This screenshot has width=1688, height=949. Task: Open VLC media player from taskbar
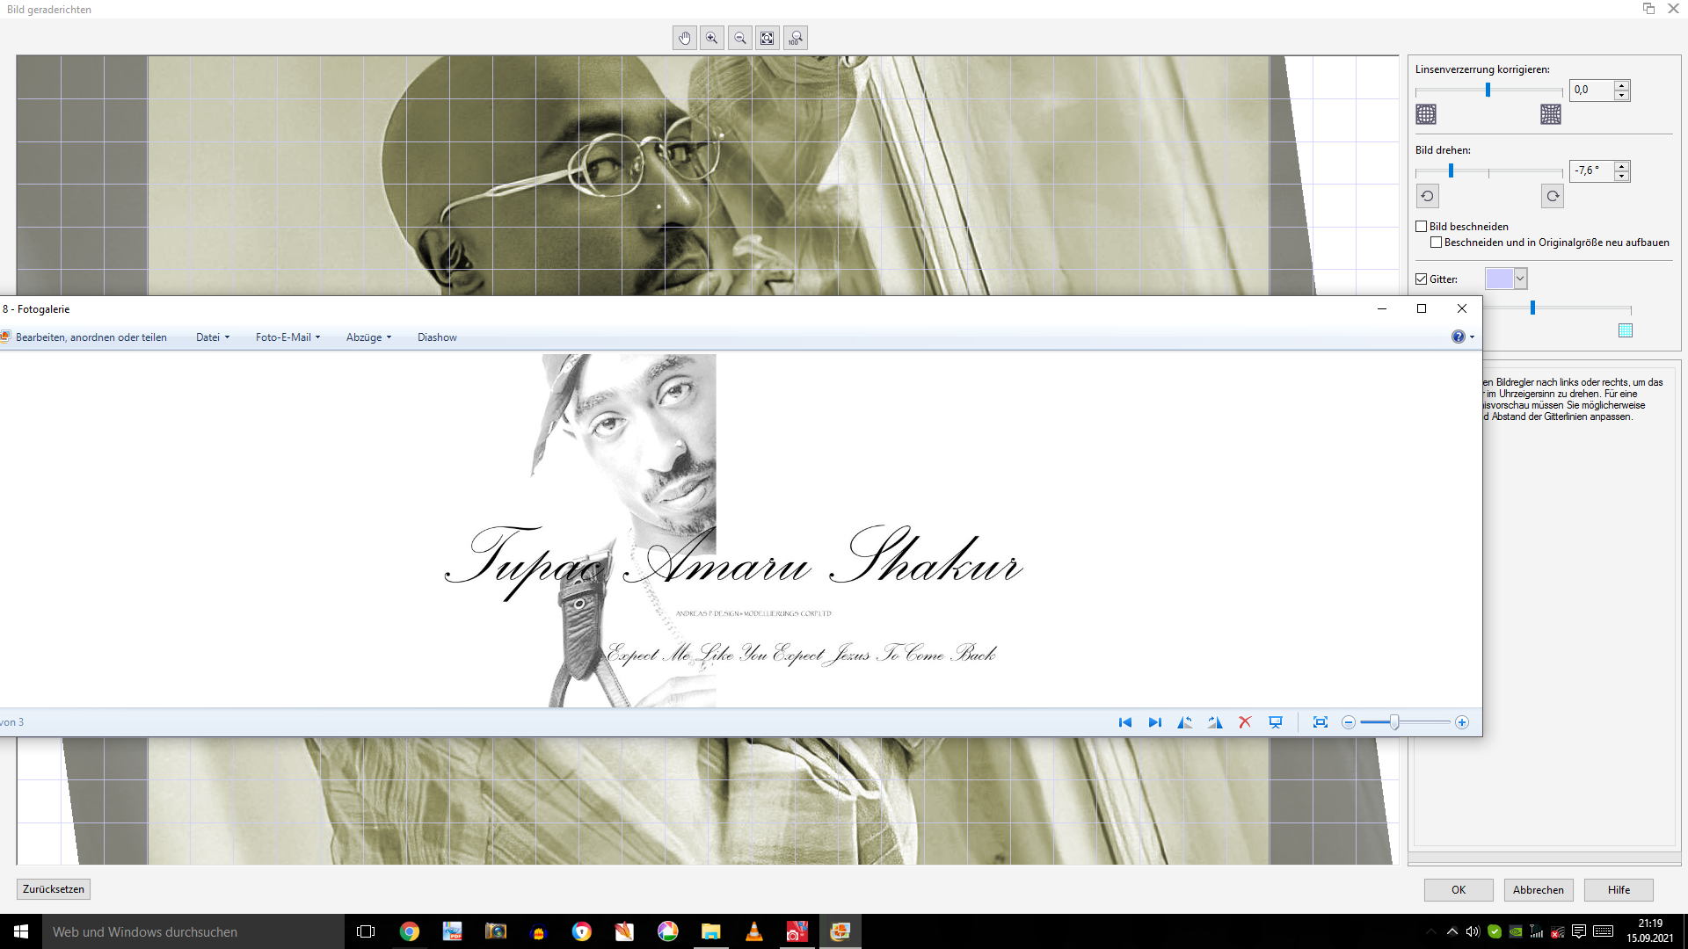(754, 931)
